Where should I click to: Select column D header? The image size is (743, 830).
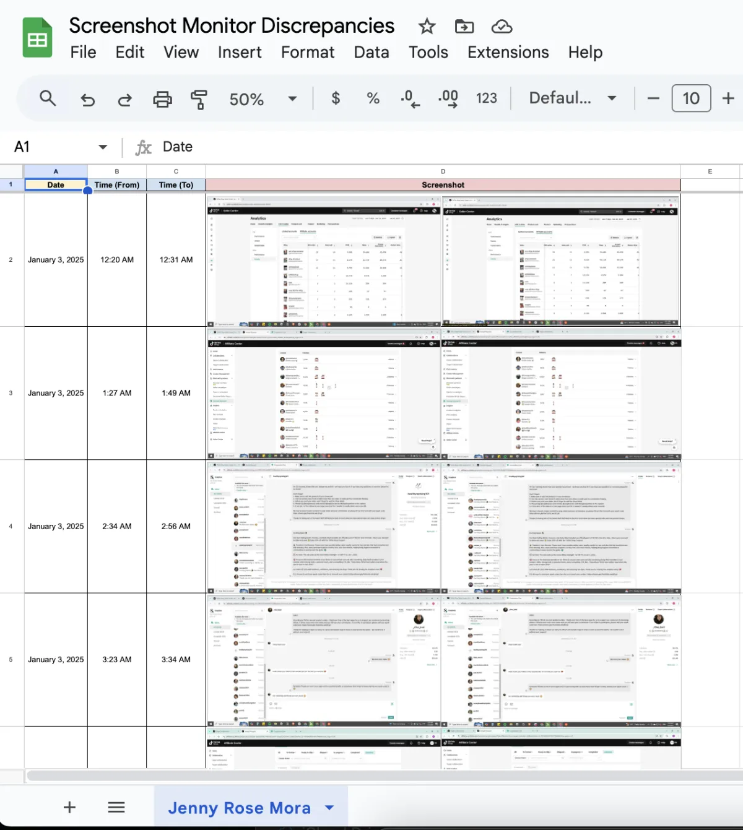click(443, 171)
